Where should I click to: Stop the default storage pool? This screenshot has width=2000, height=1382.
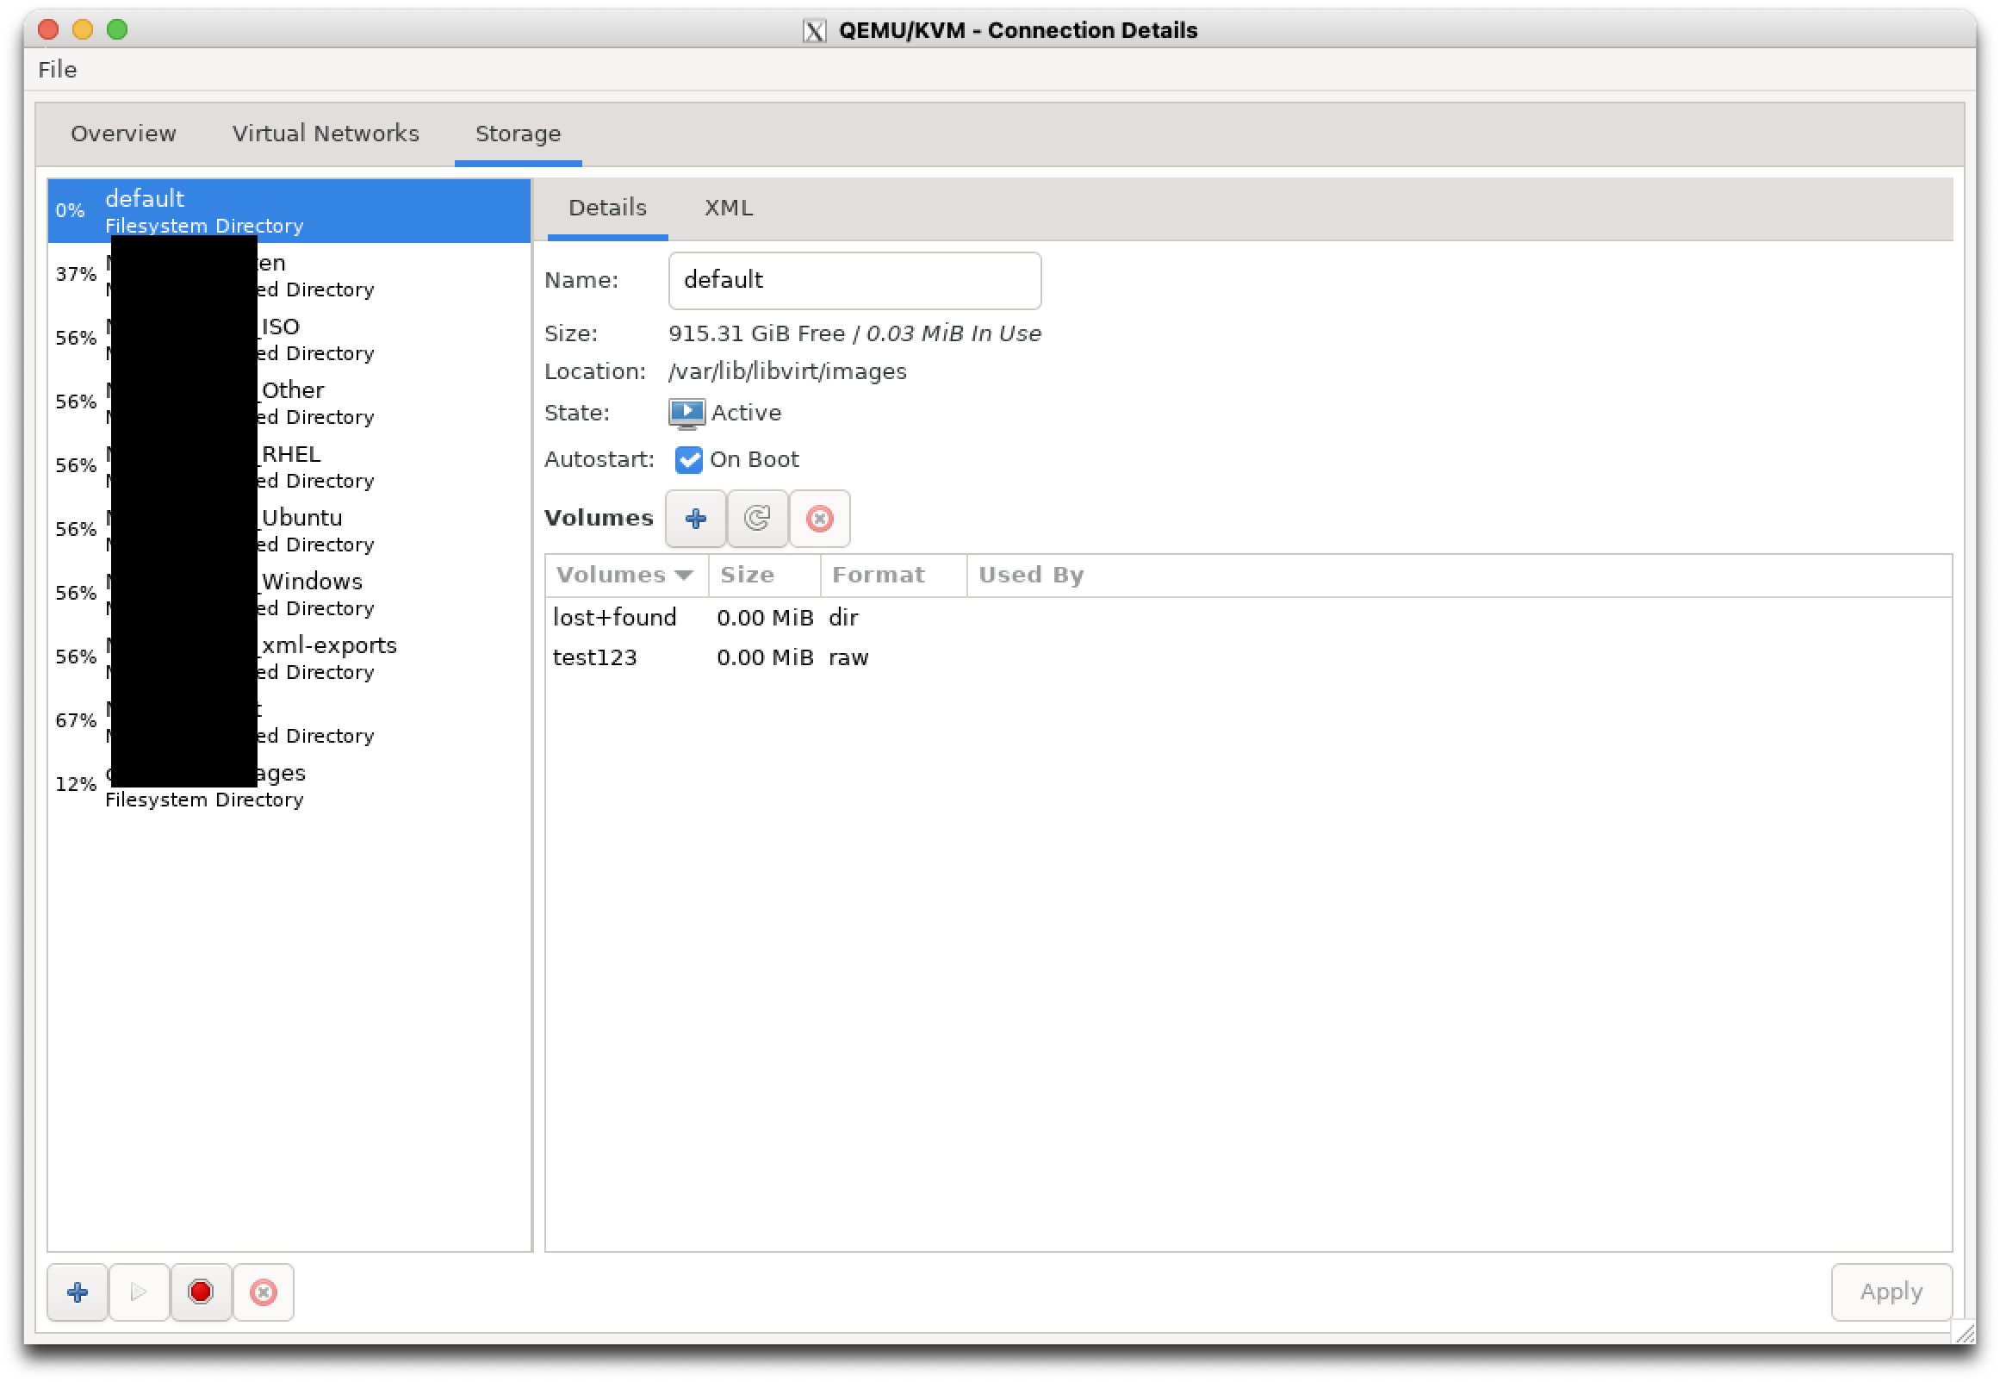[201, 1291]
